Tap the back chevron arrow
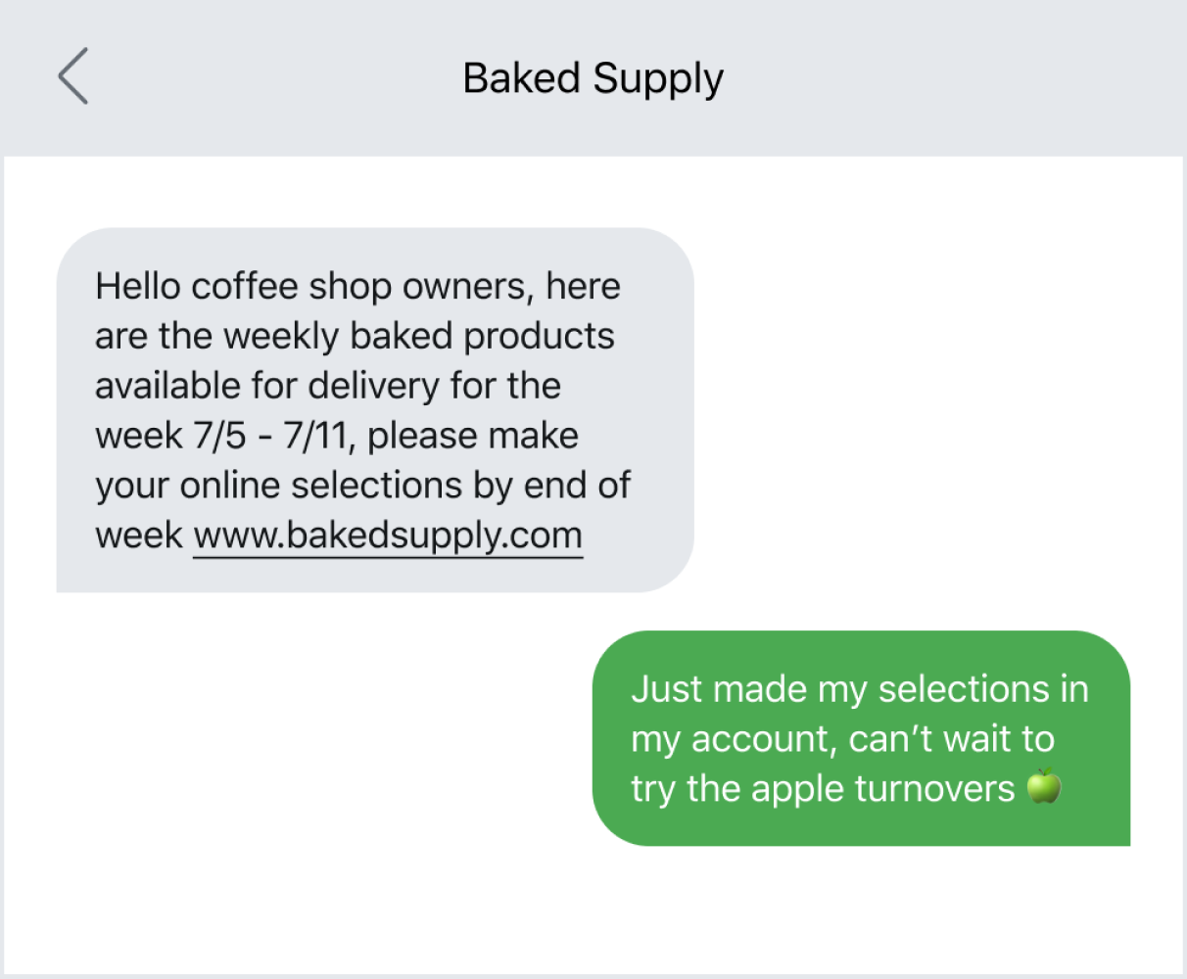The image size is (1187, 979). (73, 76)
